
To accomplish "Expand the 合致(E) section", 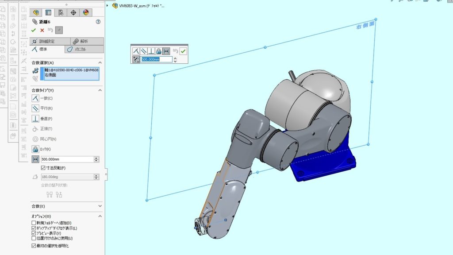I will [x=100, y=206].
